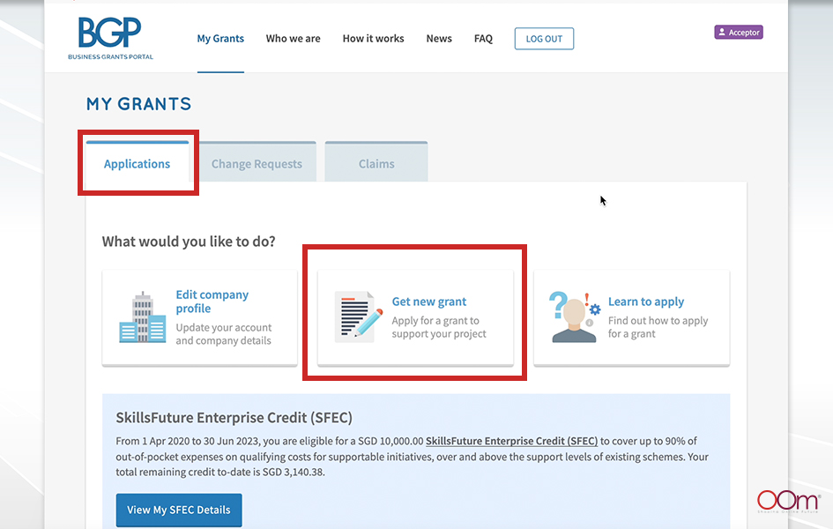Screen dimensions: 833x529
Task: Open the My Grants menu item
Action: pyautogui.click(x=220, y=39)
